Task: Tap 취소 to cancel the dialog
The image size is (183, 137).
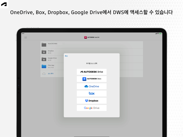Action: pos(66,56)
